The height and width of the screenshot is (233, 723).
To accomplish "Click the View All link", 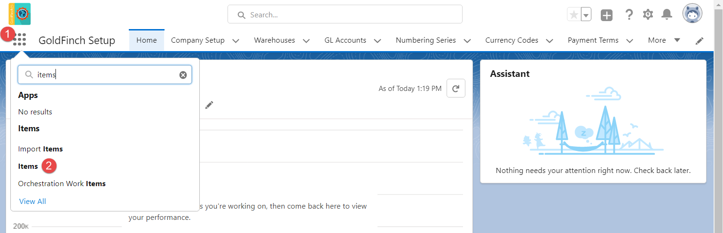I will tap(32, 202).
